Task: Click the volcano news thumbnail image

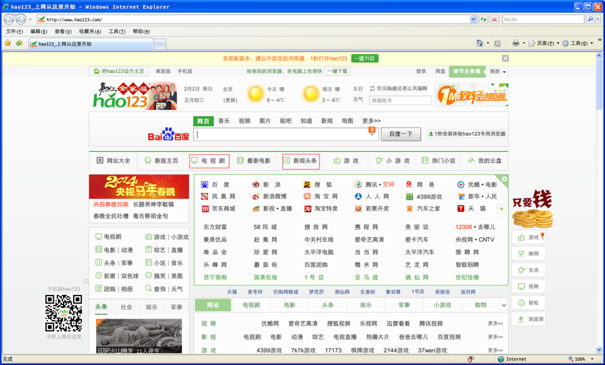Action: click(x=139, y=336)
